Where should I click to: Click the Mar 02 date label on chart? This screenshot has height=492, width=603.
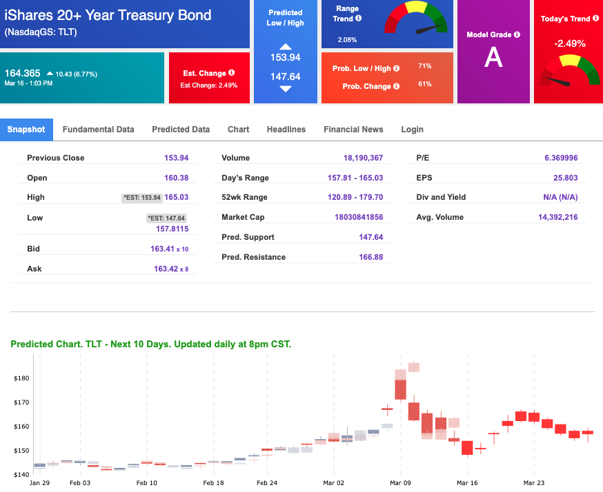tap(334, 483)
